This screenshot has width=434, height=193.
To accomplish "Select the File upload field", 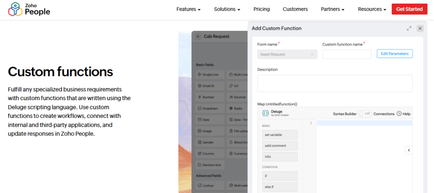I will [x=237, y=131].
